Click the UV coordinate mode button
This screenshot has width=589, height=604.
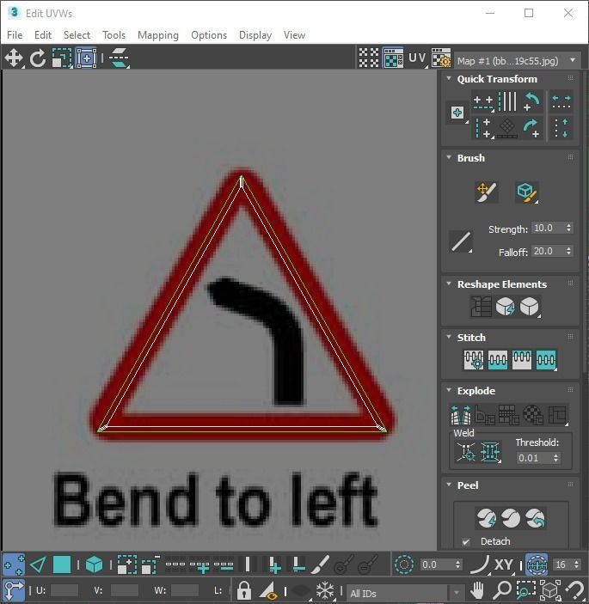point(418,58)
